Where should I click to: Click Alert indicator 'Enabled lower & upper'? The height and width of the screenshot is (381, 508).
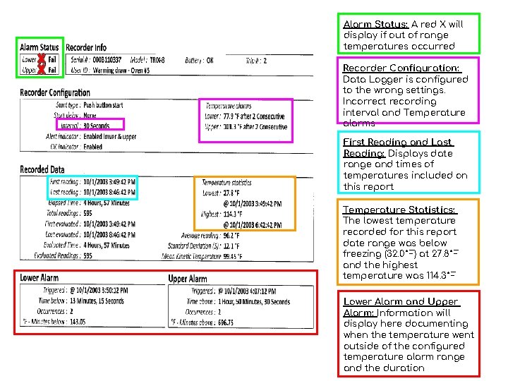click(110, 136)
